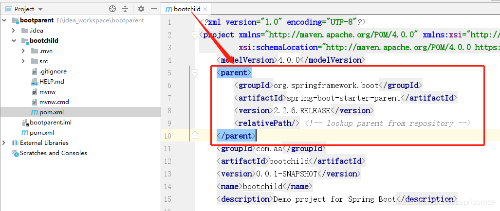The width and height of the screenshot is (500, 211).
Task: Click the Project panel window icon
Action: point(9,9)
